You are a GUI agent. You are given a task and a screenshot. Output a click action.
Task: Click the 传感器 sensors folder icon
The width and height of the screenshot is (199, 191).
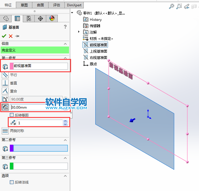point(86,26)
